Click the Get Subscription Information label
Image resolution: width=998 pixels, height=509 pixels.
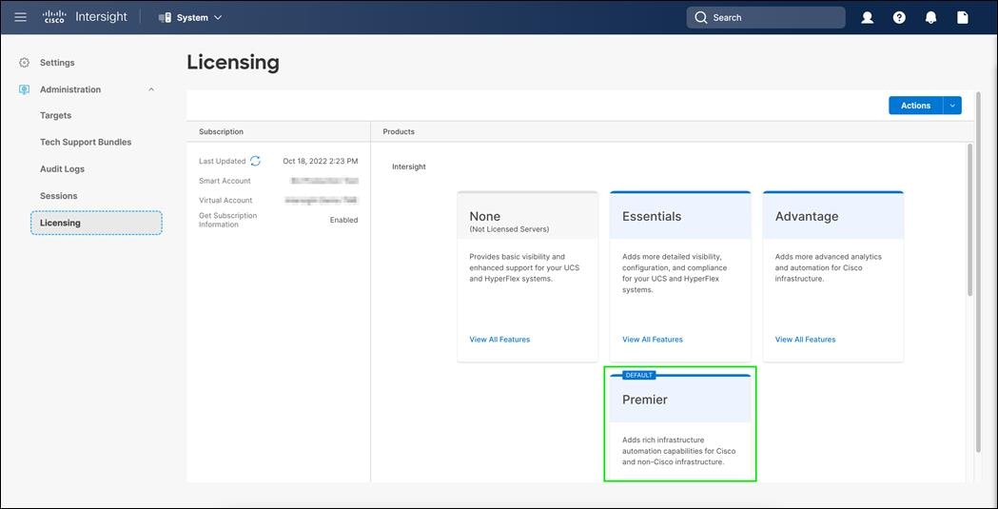point(228,220)
